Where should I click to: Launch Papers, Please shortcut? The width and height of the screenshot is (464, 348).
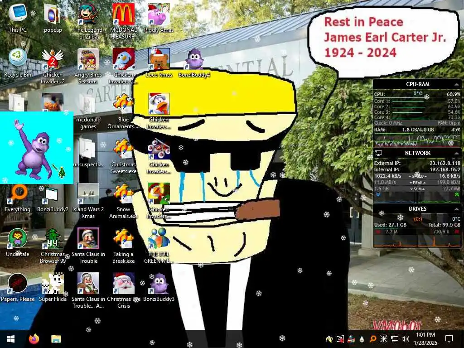(x=18, y=288)
